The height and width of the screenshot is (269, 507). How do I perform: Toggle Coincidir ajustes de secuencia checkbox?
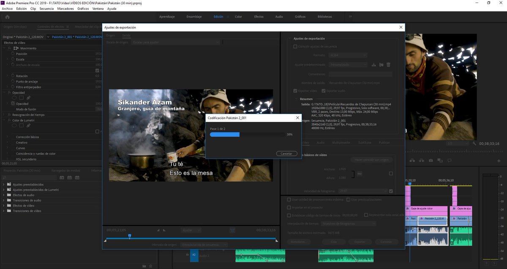[x=295, y=46]
